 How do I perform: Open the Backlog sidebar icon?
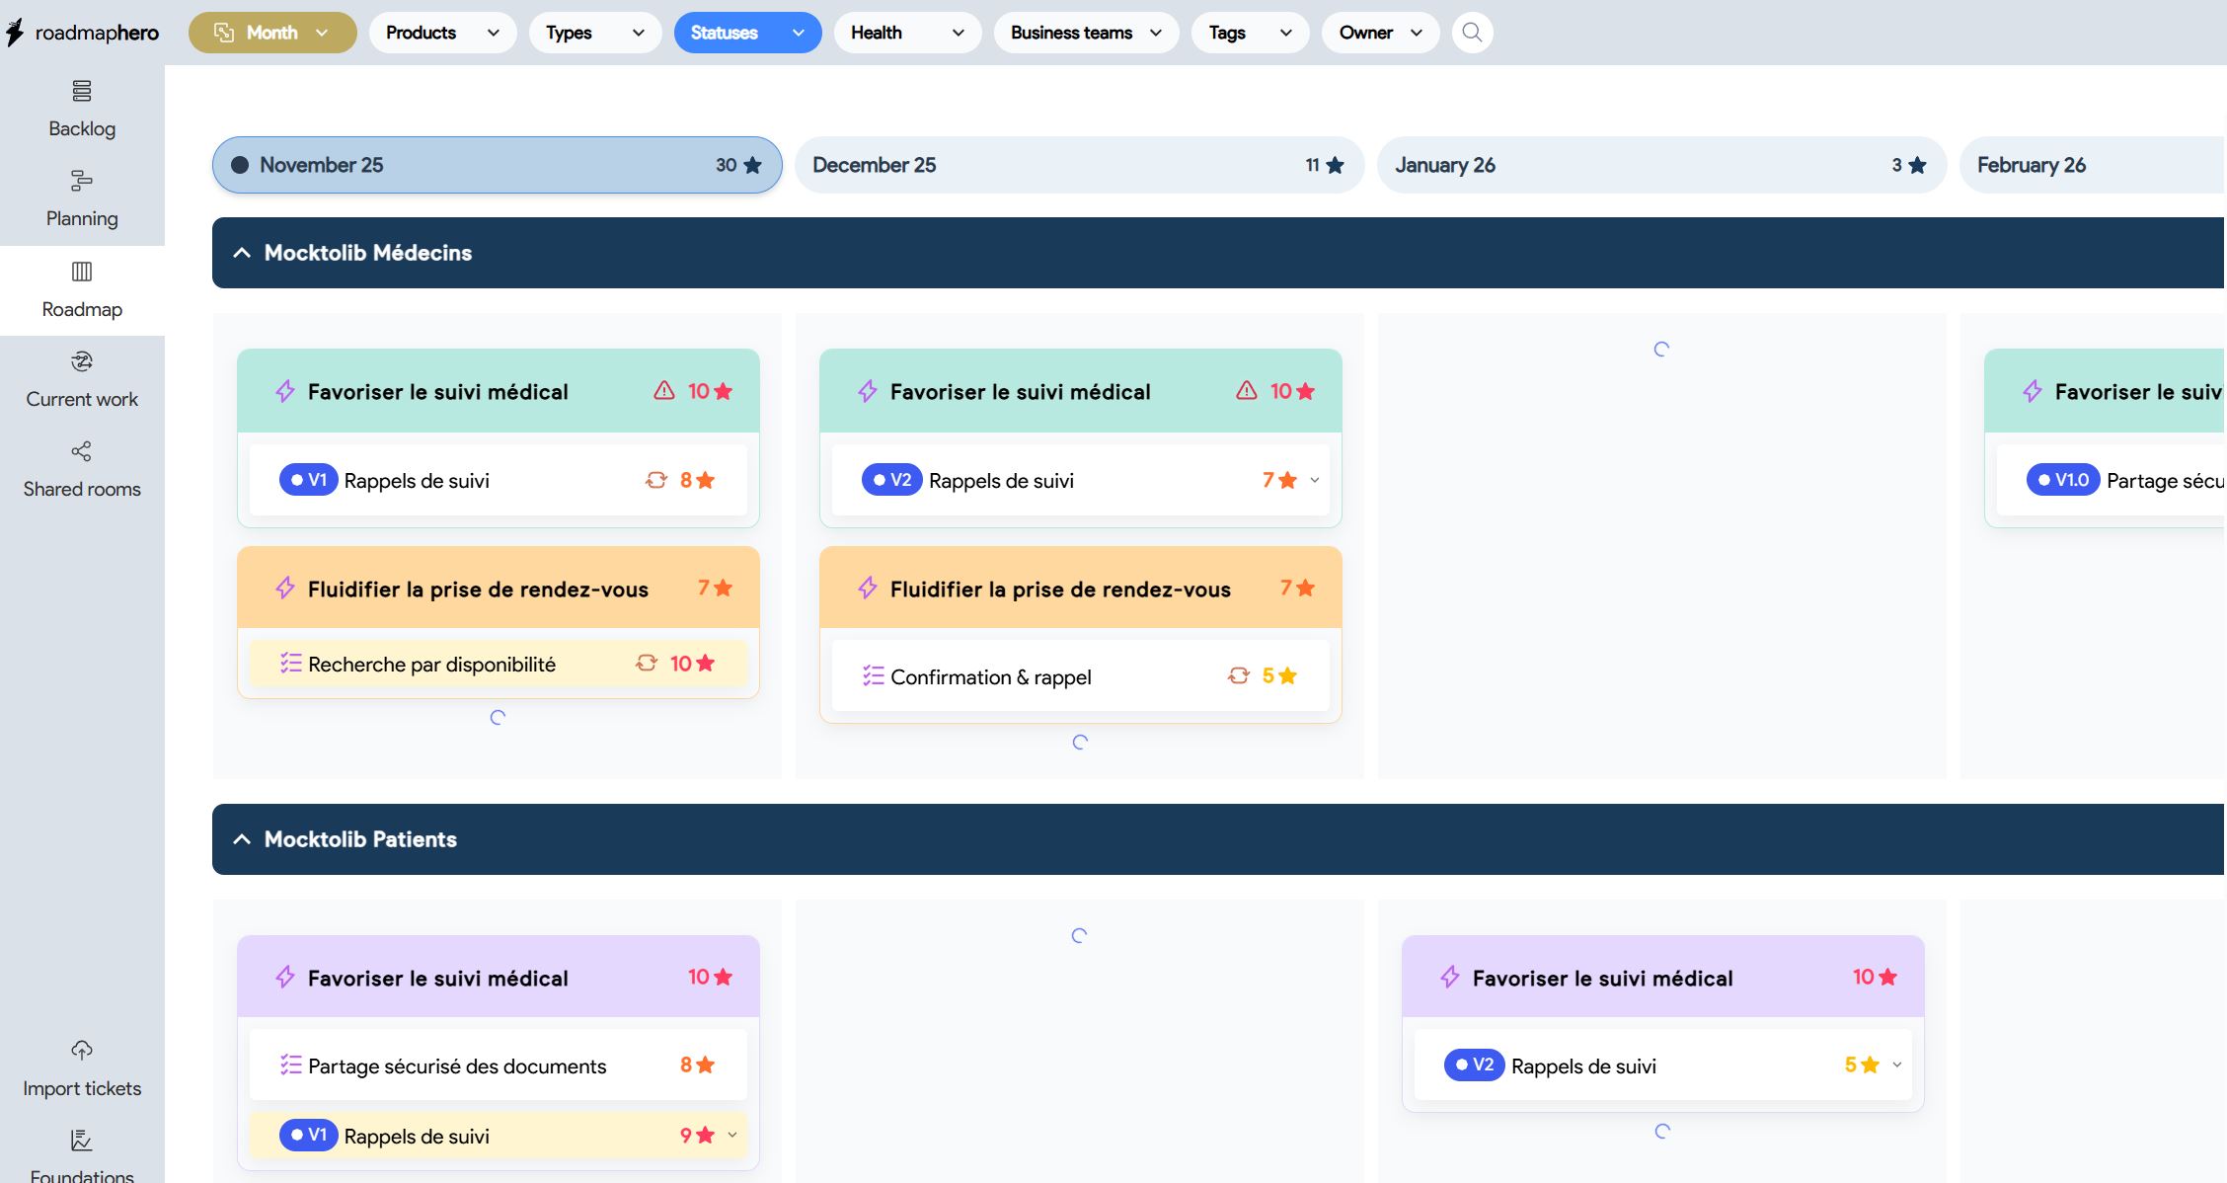82,92
